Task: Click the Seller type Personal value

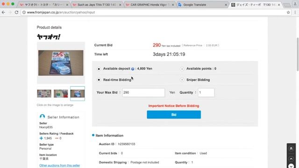Action: coord(45,148)
